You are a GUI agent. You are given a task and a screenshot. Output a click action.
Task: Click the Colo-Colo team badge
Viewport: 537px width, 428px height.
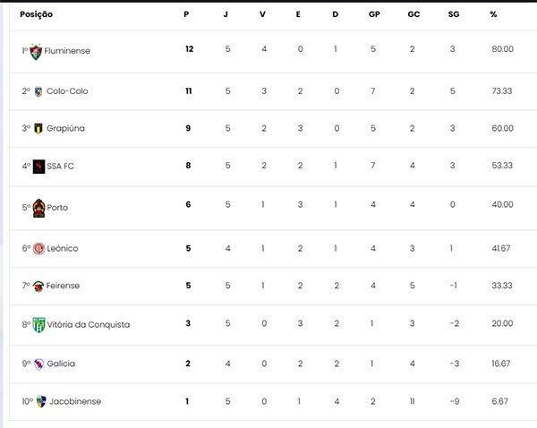(x=38, y=91)
